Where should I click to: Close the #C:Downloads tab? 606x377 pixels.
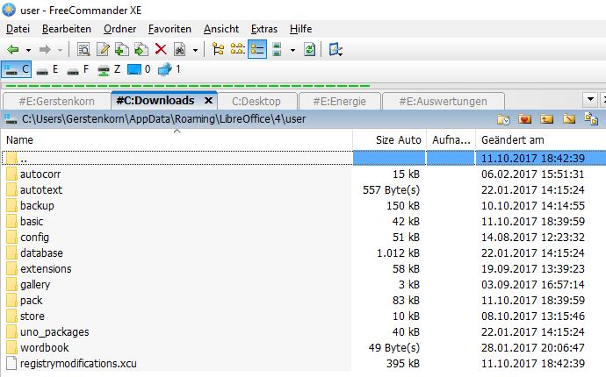point(208,101)
